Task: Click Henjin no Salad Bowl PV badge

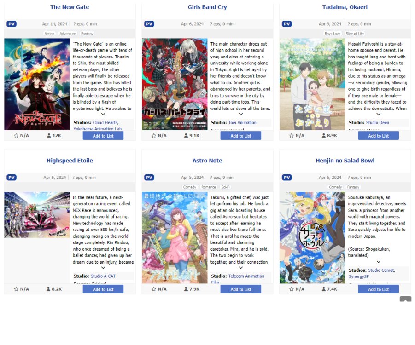Action: pos(286,178)
